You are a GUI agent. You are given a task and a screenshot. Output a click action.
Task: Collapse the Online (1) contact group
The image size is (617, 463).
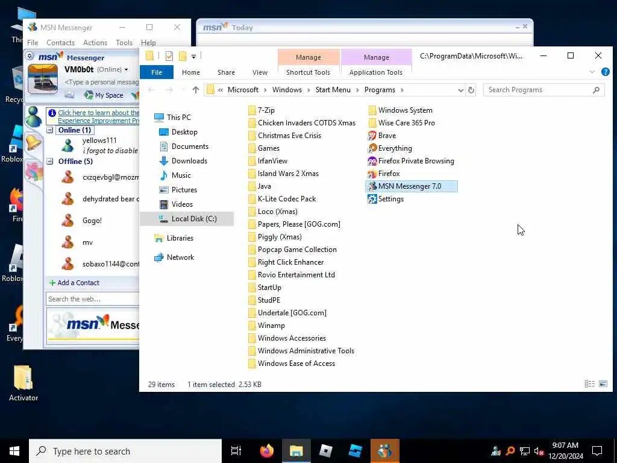(50, 130)
